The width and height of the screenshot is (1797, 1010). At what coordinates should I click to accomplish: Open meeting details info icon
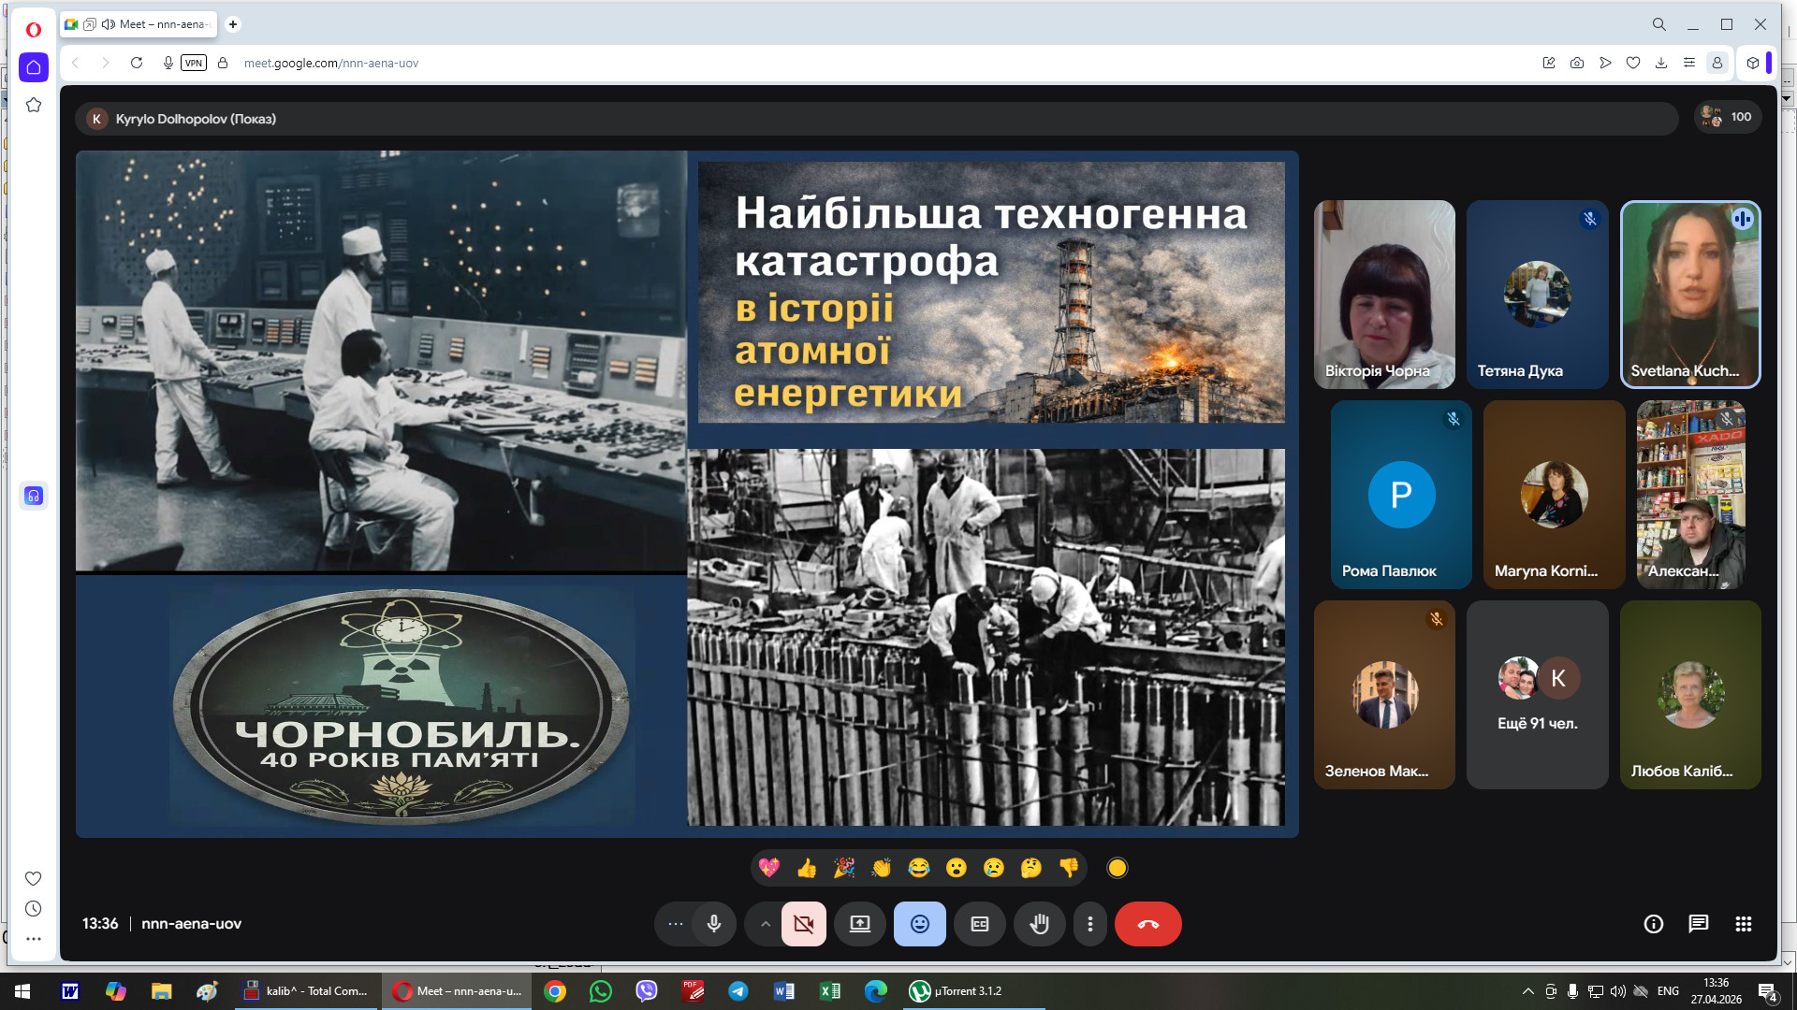pos(1653,924)
